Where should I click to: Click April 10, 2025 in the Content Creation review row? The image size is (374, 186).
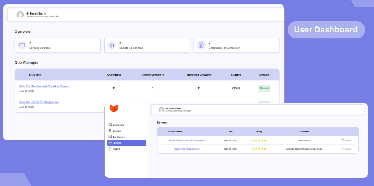230,149
